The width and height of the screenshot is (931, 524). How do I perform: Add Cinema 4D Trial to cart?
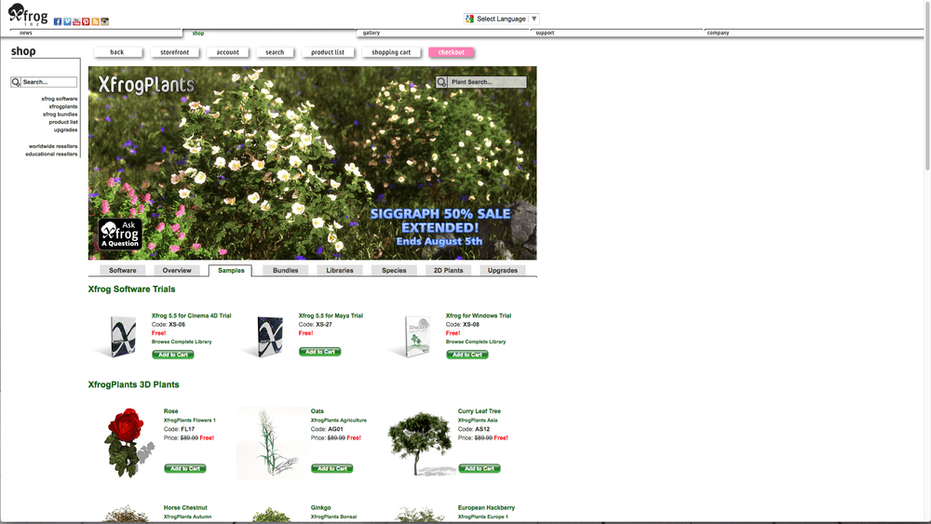(173, 355)
